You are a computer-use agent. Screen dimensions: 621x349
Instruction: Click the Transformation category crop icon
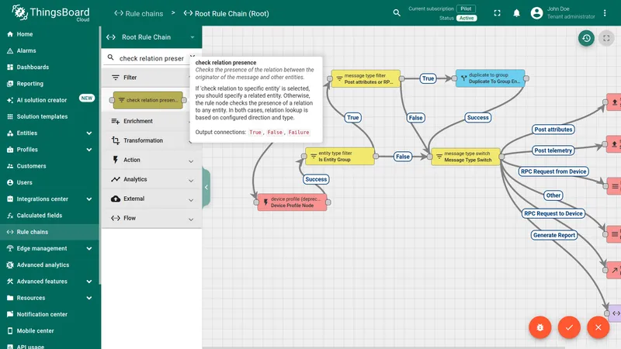coord(115,140)
